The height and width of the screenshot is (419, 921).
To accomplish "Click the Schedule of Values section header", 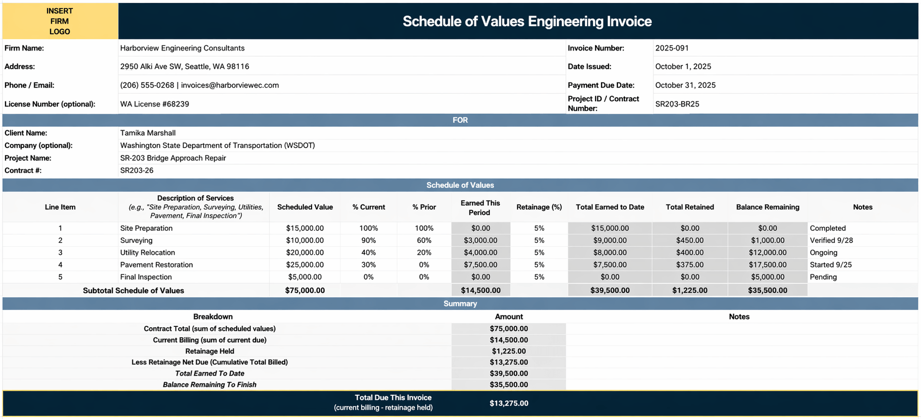I will point(460,185).
